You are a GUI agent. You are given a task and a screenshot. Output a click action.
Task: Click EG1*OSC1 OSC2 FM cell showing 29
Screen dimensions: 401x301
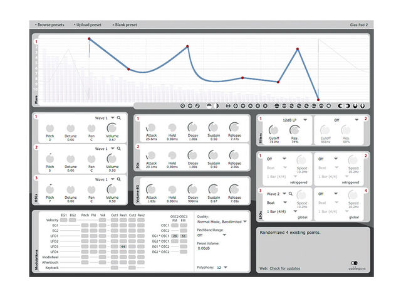point(175,236)
